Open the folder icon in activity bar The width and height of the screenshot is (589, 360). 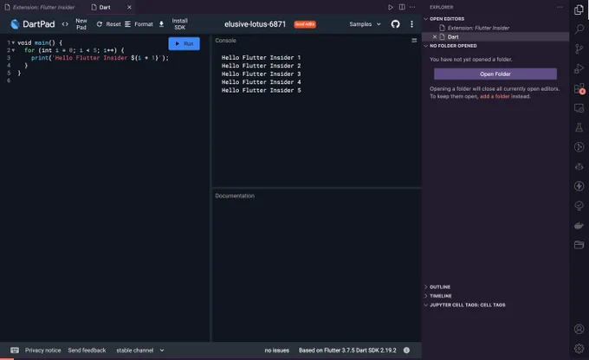coord(579,245)
